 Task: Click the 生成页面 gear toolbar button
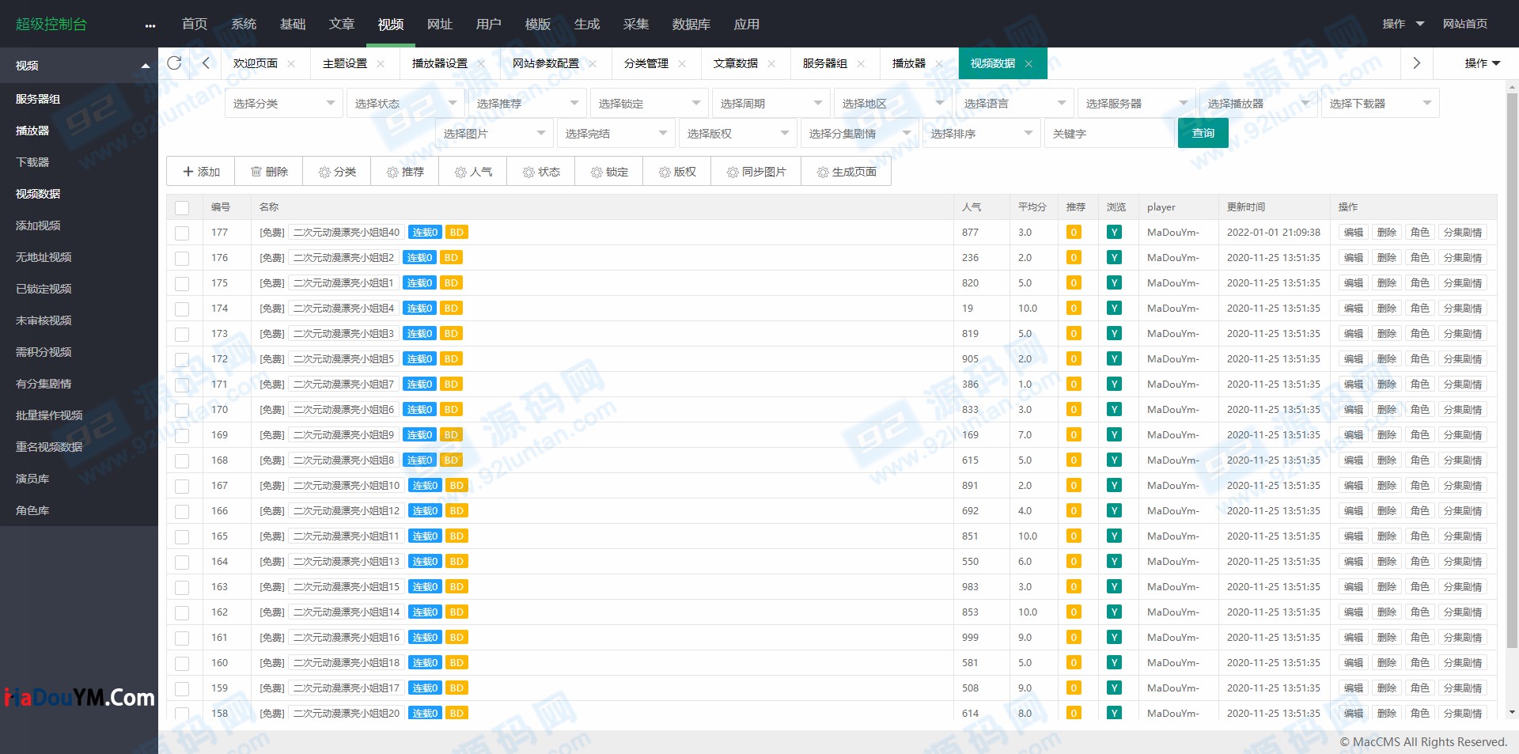pyautogui.click(x=847, y=172)
